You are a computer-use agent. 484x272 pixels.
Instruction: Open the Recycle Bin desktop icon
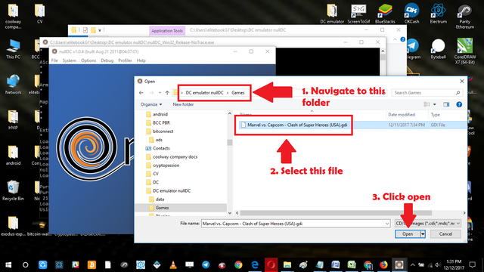13,190
